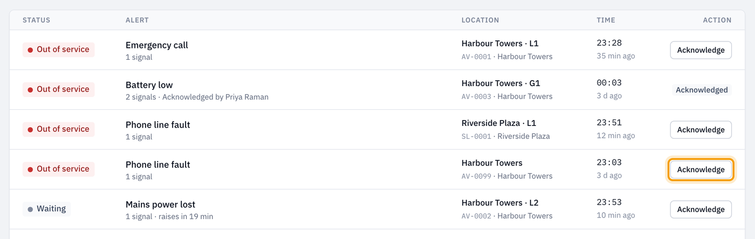Click 'AV-0001 · Harbour Towers' device line

[x=507, y=57]
